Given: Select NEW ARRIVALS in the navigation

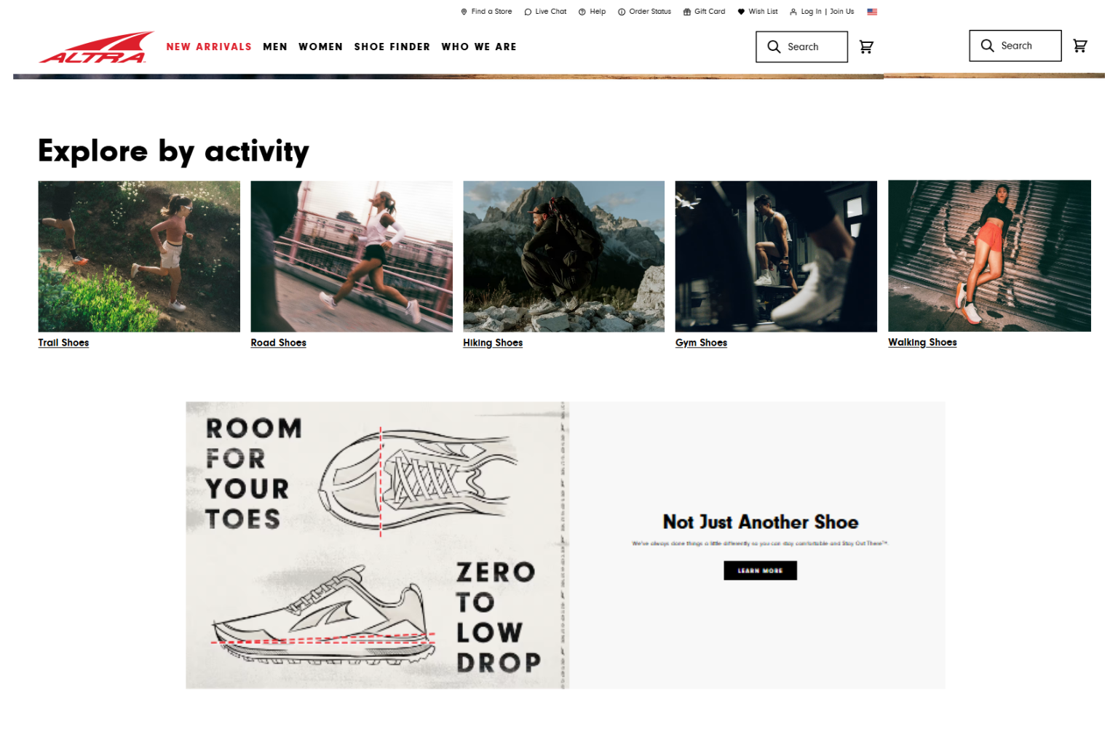Looking at the screenshot, I should [x=209, y=47].
